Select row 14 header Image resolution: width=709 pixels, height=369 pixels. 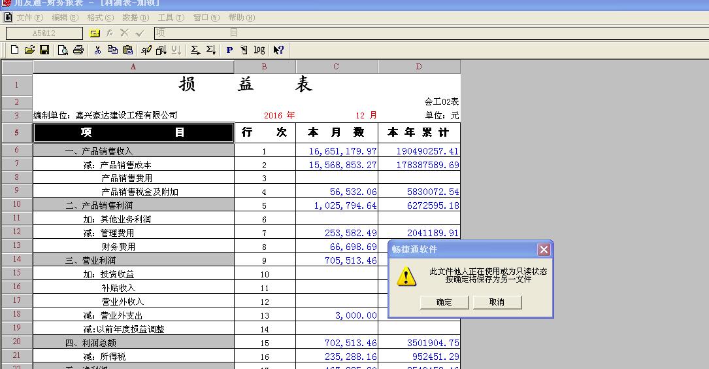pyautogui.click(x=17, y=259)
